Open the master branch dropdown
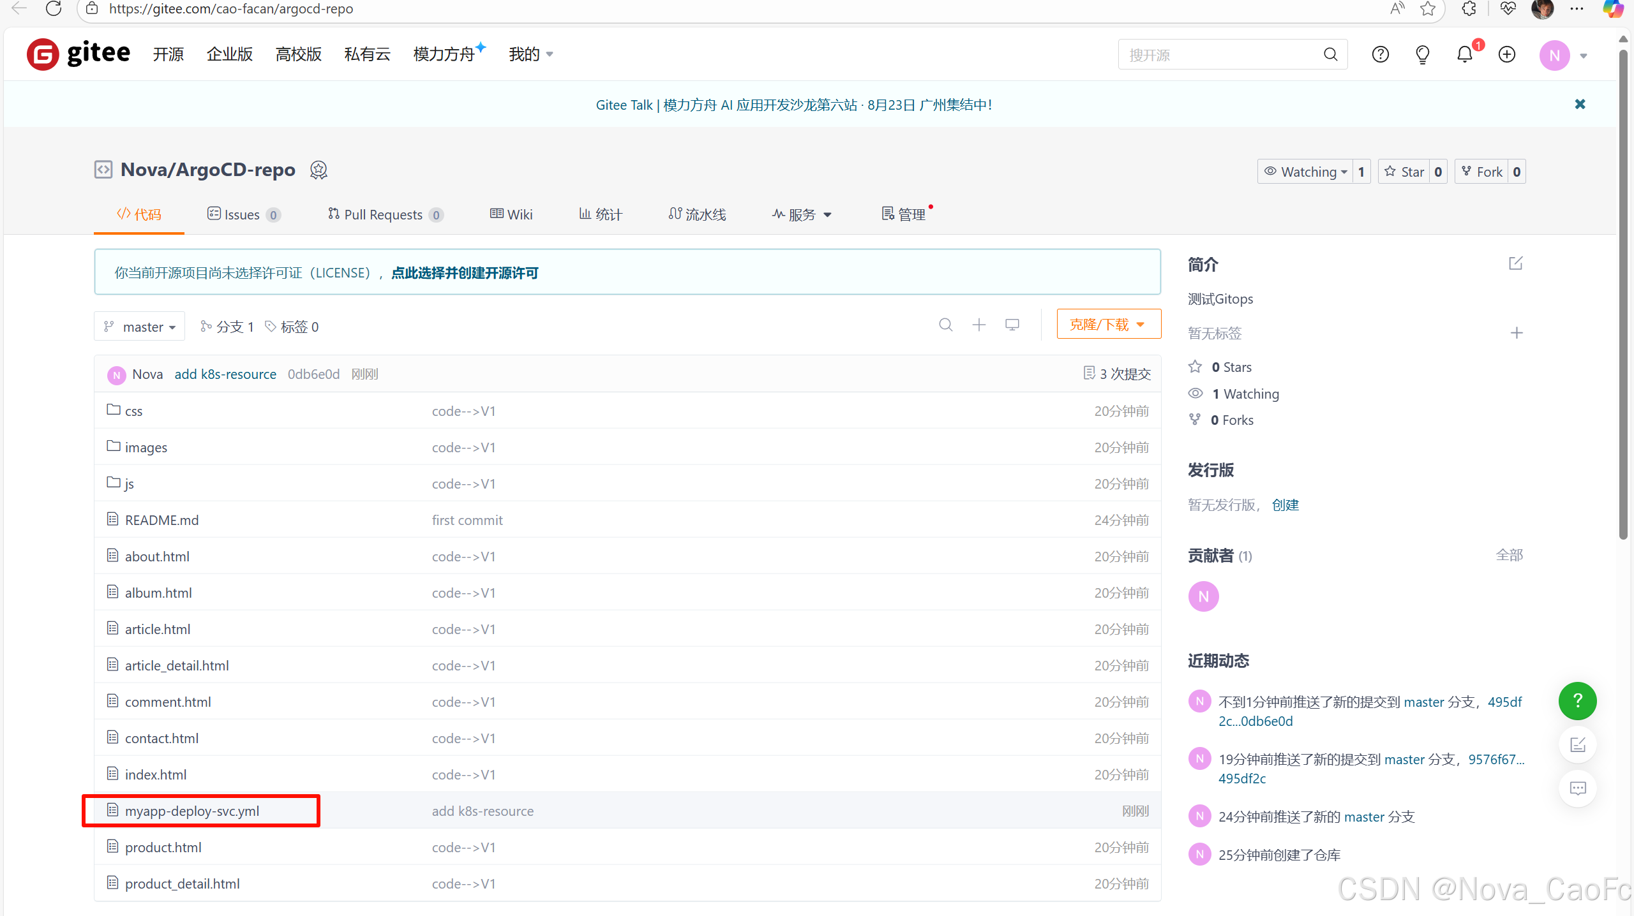 coord(139,326)
